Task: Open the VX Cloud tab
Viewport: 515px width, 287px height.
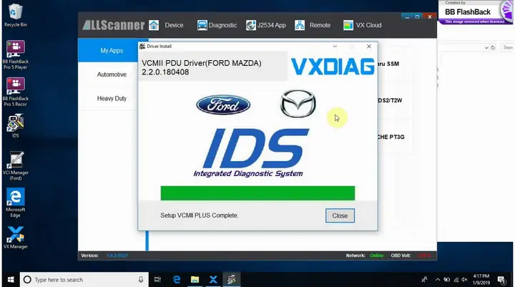Action: [368, 25]
